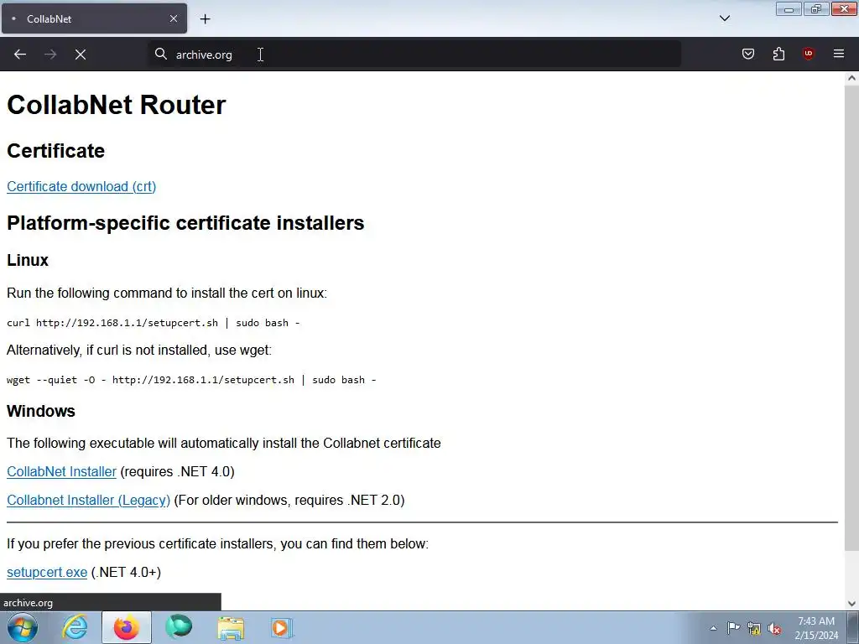Click the vertical scrollbar thumb

coord(851,318)
